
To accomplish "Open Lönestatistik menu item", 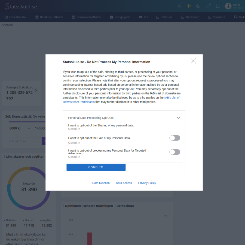I will click(x=16, y=17).
